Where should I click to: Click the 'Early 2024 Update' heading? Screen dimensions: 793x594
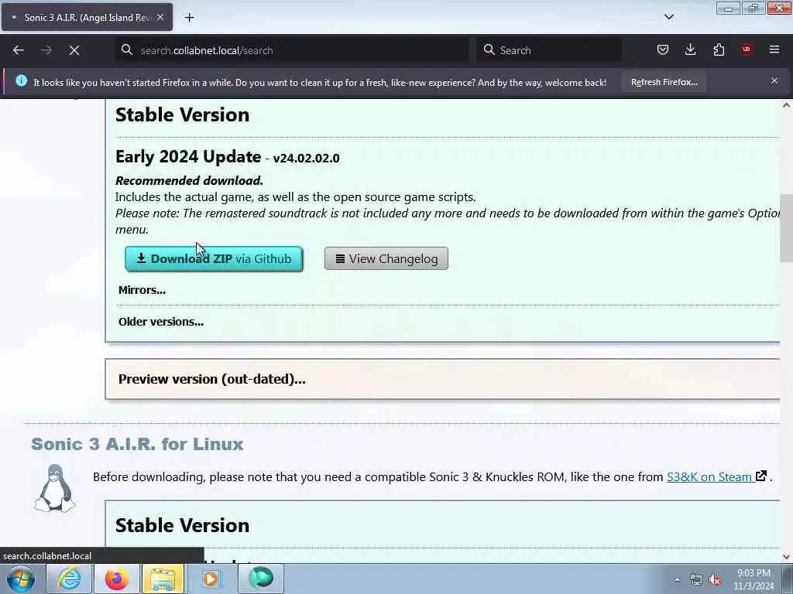pos(188,156)
